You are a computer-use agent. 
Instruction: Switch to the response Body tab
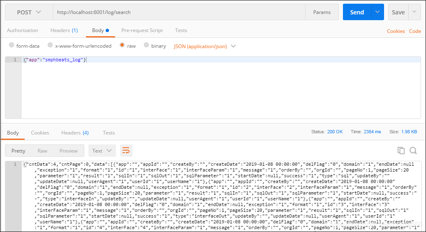(x=13, y=133)
